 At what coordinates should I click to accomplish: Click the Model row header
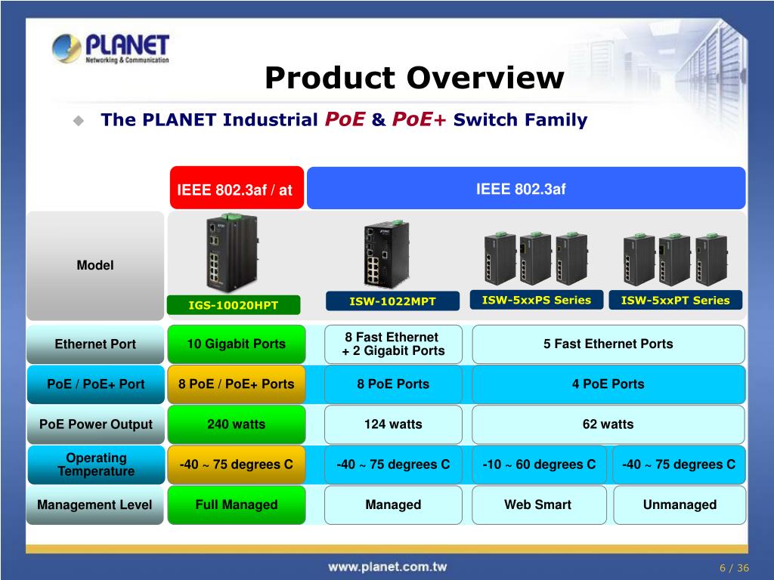[95, 266]
